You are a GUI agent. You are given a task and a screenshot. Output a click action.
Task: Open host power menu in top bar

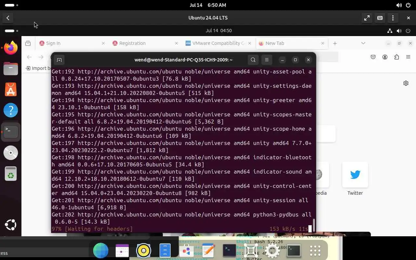pos(408,5)
